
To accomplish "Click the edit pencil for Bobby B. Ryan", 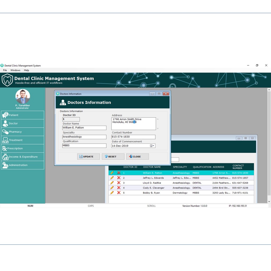I will [112, 193].
